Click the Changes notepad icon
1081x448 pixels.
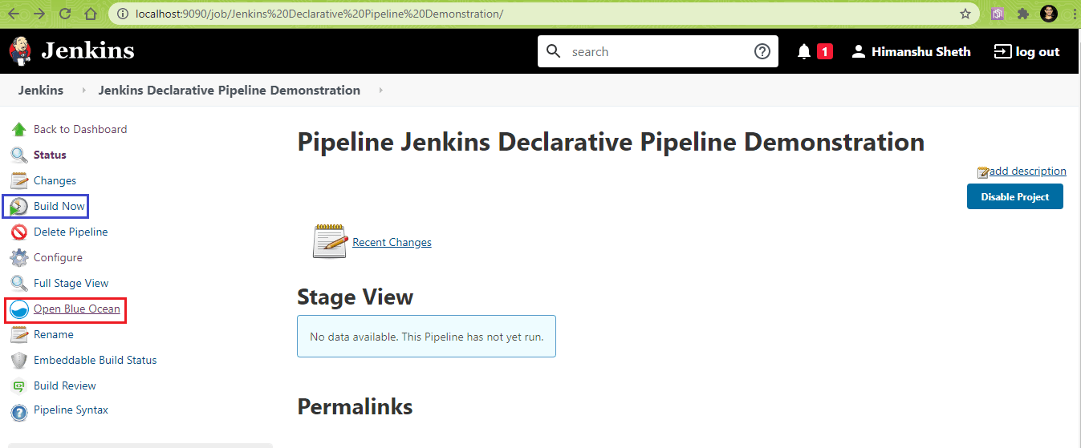point(19,180)
